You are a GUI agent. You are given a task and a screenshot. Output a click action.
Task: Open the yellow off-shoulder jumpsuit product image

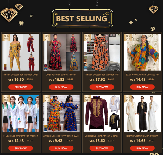point(21,52)
